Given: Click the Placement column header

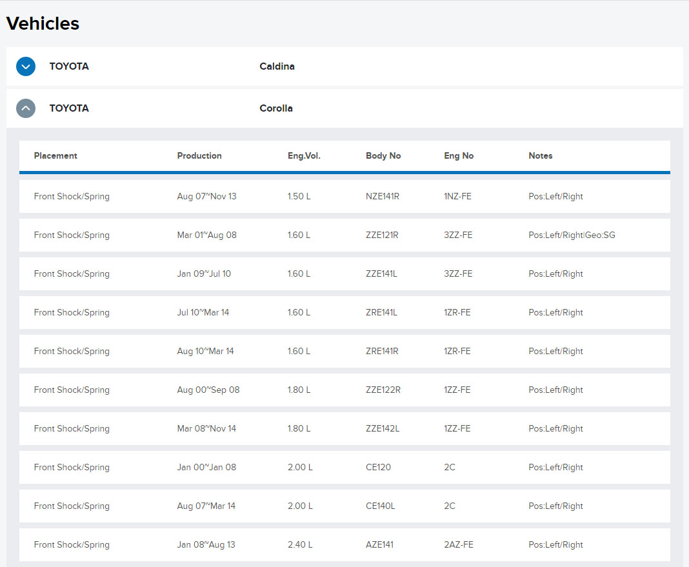Looking at the screenshot, I should click(55, 155).
